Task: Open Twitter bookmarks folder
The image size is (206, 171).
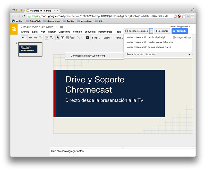Action: pyautogui.click(x=68, y=21)
